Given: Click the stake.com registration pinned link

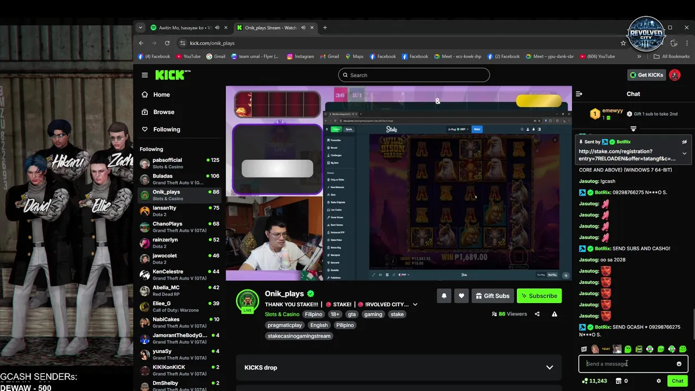Looking at the screenshot, I should click(627, 155).
